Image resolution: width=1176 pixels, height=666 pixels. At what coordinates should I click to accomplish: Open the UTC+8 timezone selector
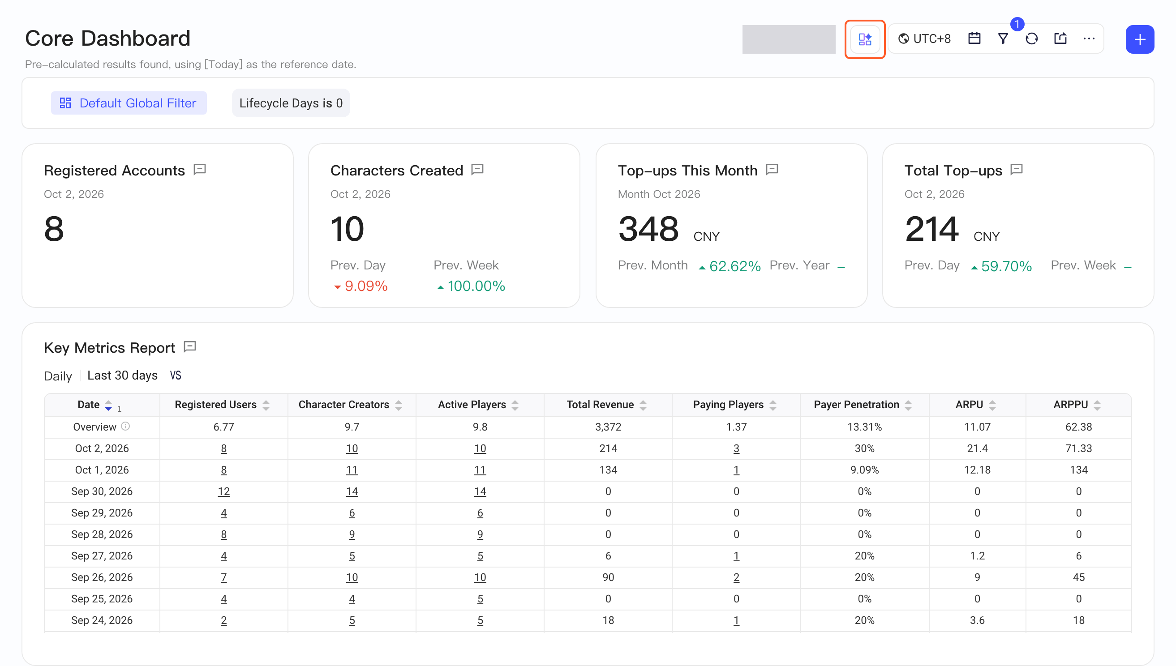click(x=924, y=39)
